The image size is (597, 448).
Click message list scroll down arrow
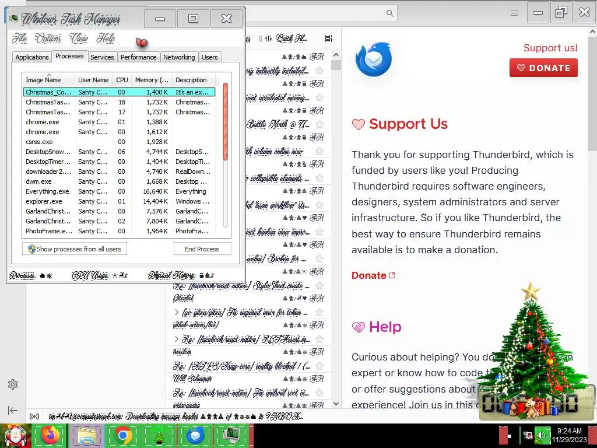336,404
